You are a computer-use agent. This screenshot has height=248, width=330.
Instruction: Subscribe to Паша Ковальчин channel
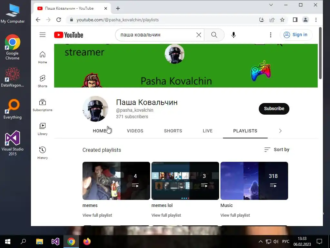(274, 108)
